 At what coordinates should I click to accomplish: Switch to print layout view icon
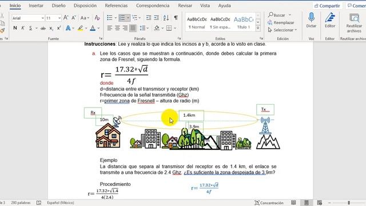307,203
